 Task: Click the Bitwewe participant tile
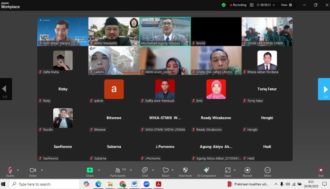point(114,118)
